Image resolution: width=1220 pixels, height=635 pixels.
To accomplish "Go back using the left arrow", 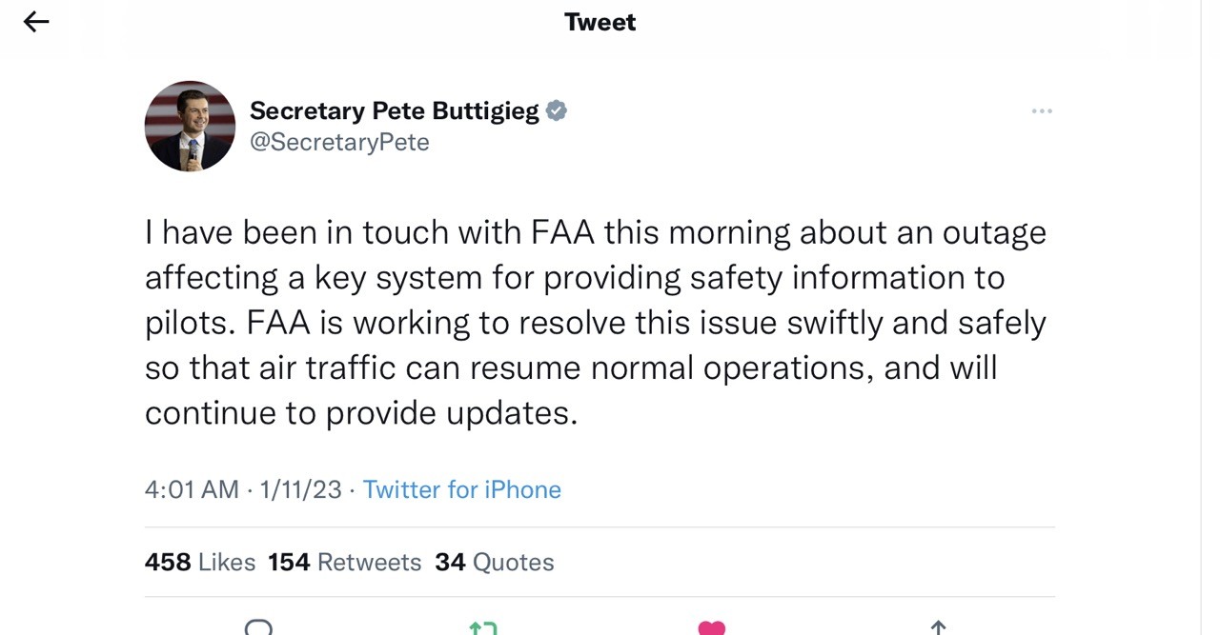I will tap(36, 22).
